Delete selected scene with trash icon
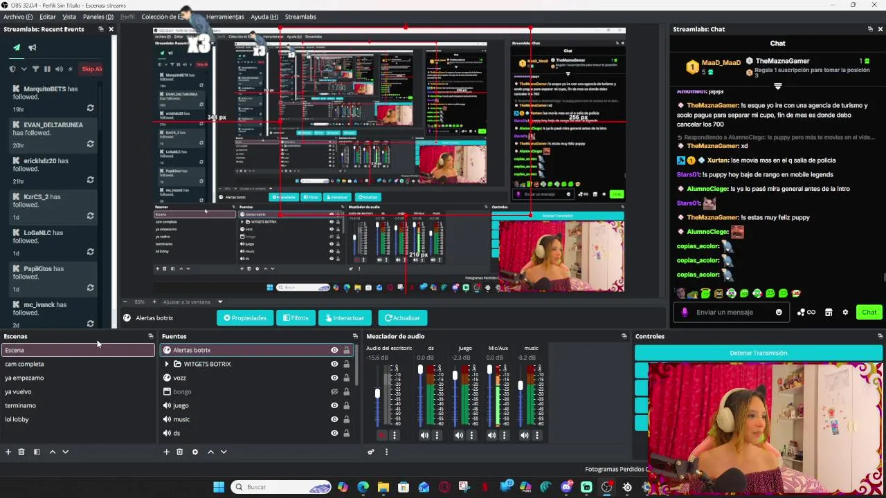 pos(21,452)
